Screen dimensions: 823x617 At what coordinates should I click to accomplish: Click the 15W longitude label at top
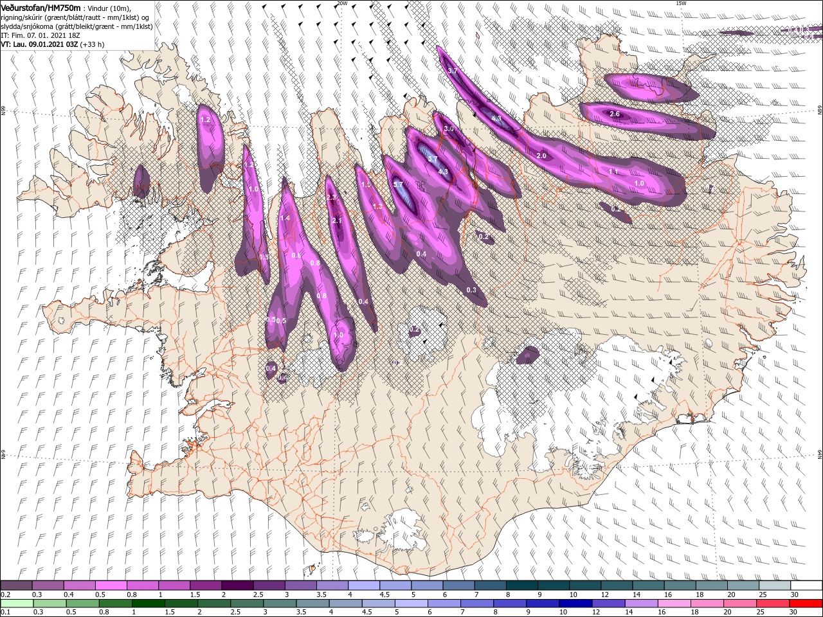tap(681, 3)
